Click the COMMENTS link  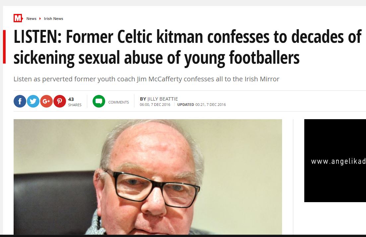pyautogui.click(x=118, y=102)
